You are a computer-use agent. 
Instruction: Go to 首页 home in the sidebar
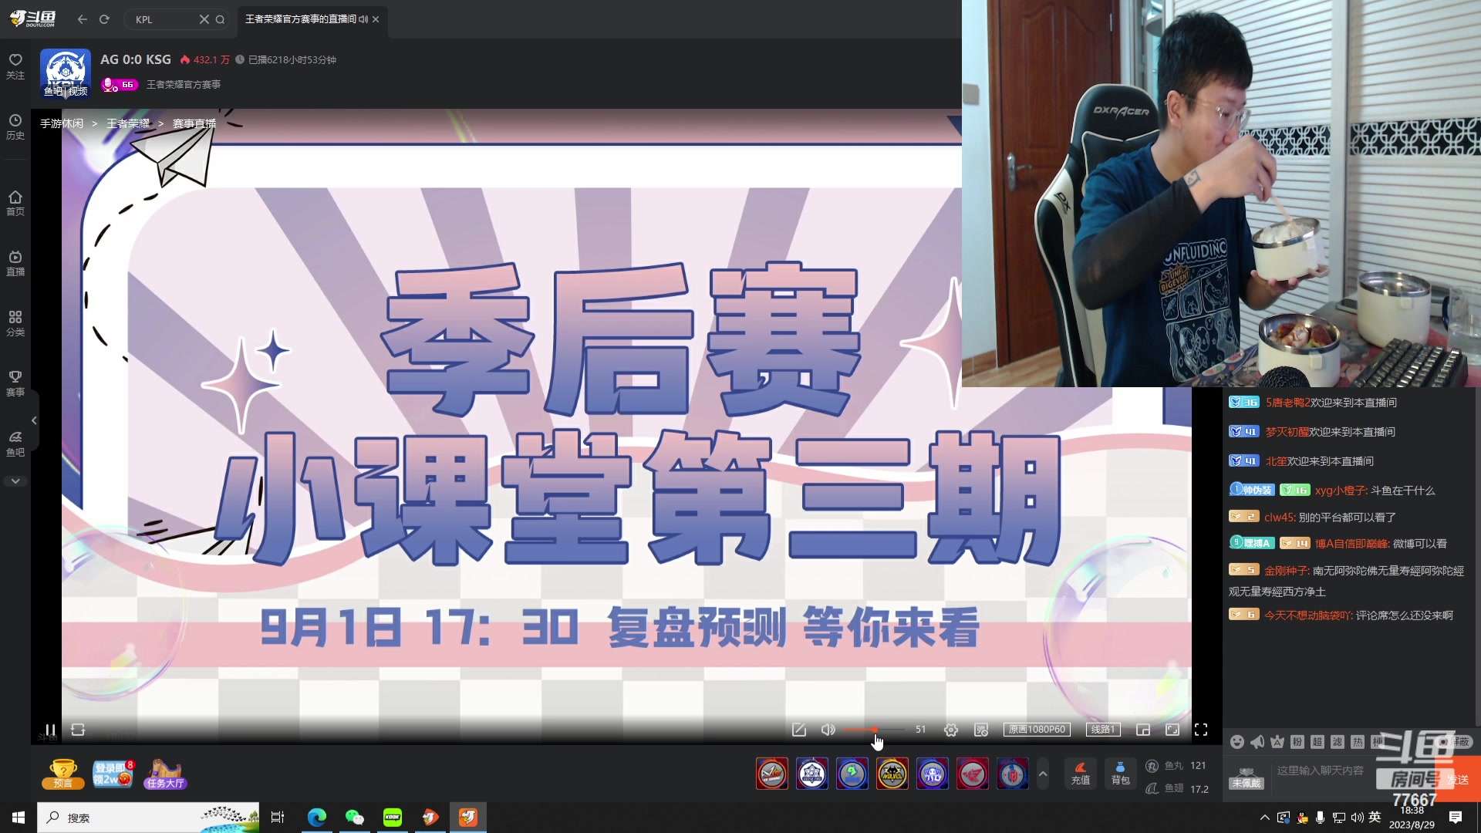(x=15, y=203)
